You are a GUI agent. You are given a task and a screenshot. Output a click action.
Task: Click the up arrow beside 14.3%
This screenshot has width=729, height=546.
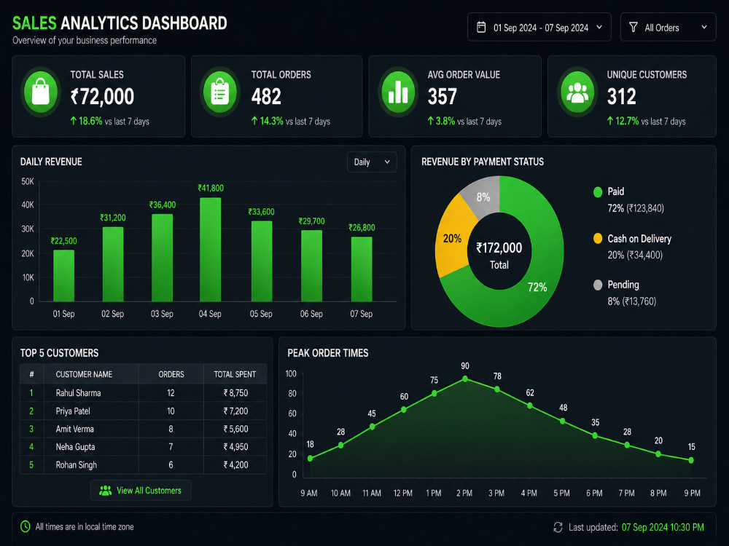(254, 121)
